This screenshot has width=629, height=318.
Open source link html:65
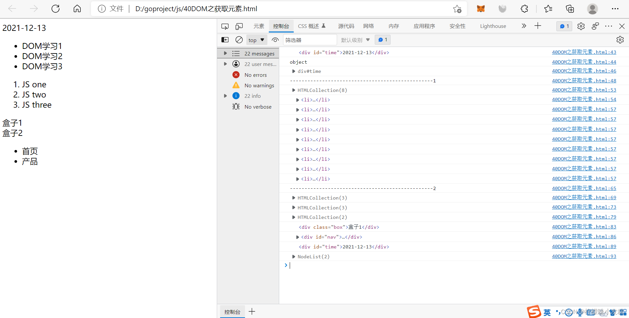(x=584, y=188)
